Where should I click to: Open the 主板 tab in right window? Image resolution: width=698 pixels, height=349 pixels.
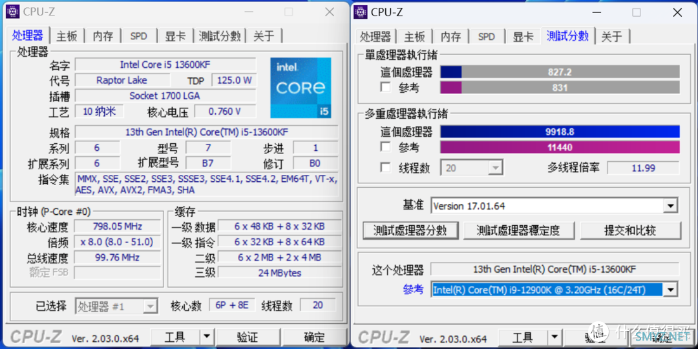[x=414, y=37]
